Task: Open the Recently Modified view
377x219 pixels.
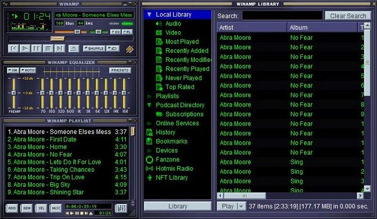Action: (x=189, y=60)
